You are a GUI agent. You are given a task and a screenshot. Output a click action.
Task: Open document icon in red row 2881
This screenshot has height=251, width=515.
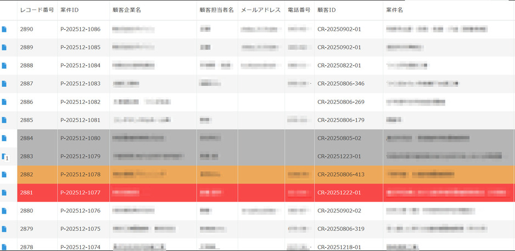coord(4,193)
